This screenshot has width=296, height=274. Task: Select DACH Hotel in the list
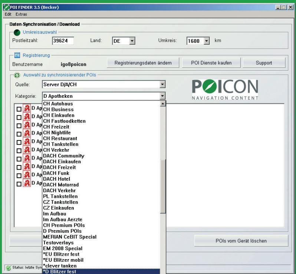pos(101,179)
